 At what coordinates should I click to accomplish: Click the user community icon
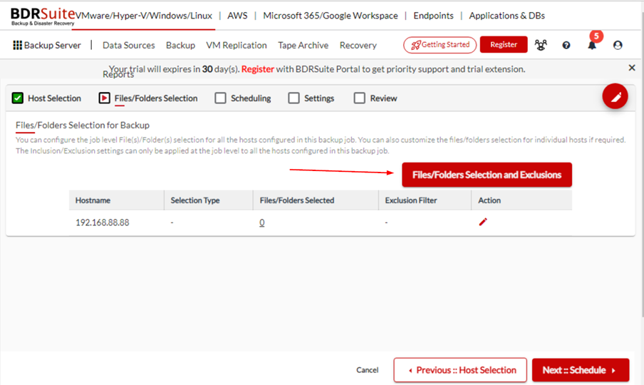tap(541, 45)
